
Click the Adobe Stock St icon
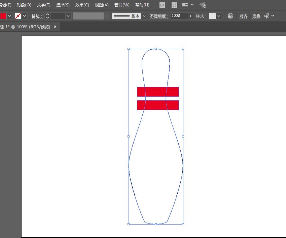174,5
